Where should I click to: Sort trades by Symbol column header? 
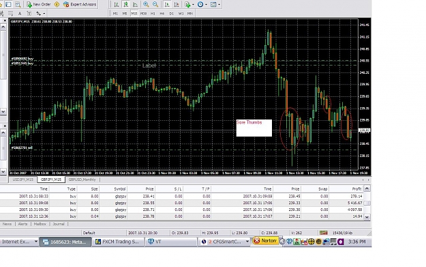(x=113, y=188)
